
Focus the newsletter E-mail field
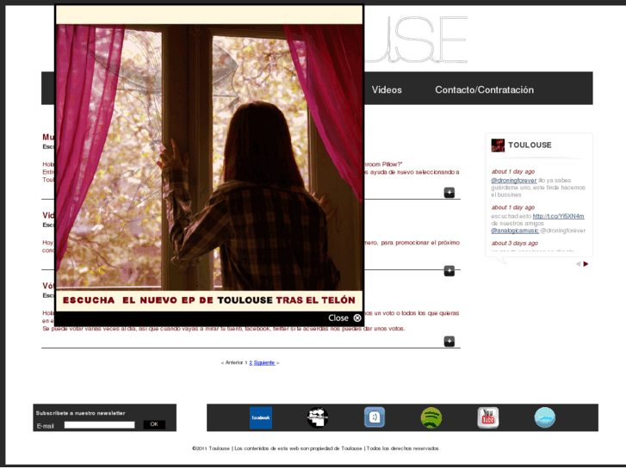tap(99, 425)
